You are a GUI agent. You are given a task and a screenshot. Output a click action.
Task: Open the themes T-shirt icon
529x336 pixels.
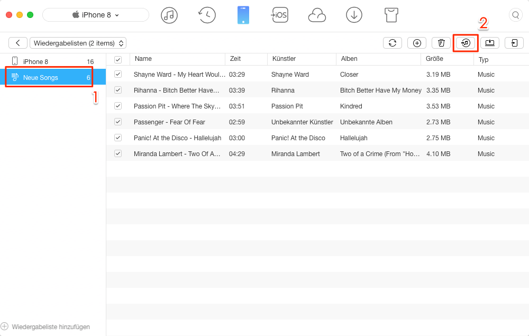point(391,15)
